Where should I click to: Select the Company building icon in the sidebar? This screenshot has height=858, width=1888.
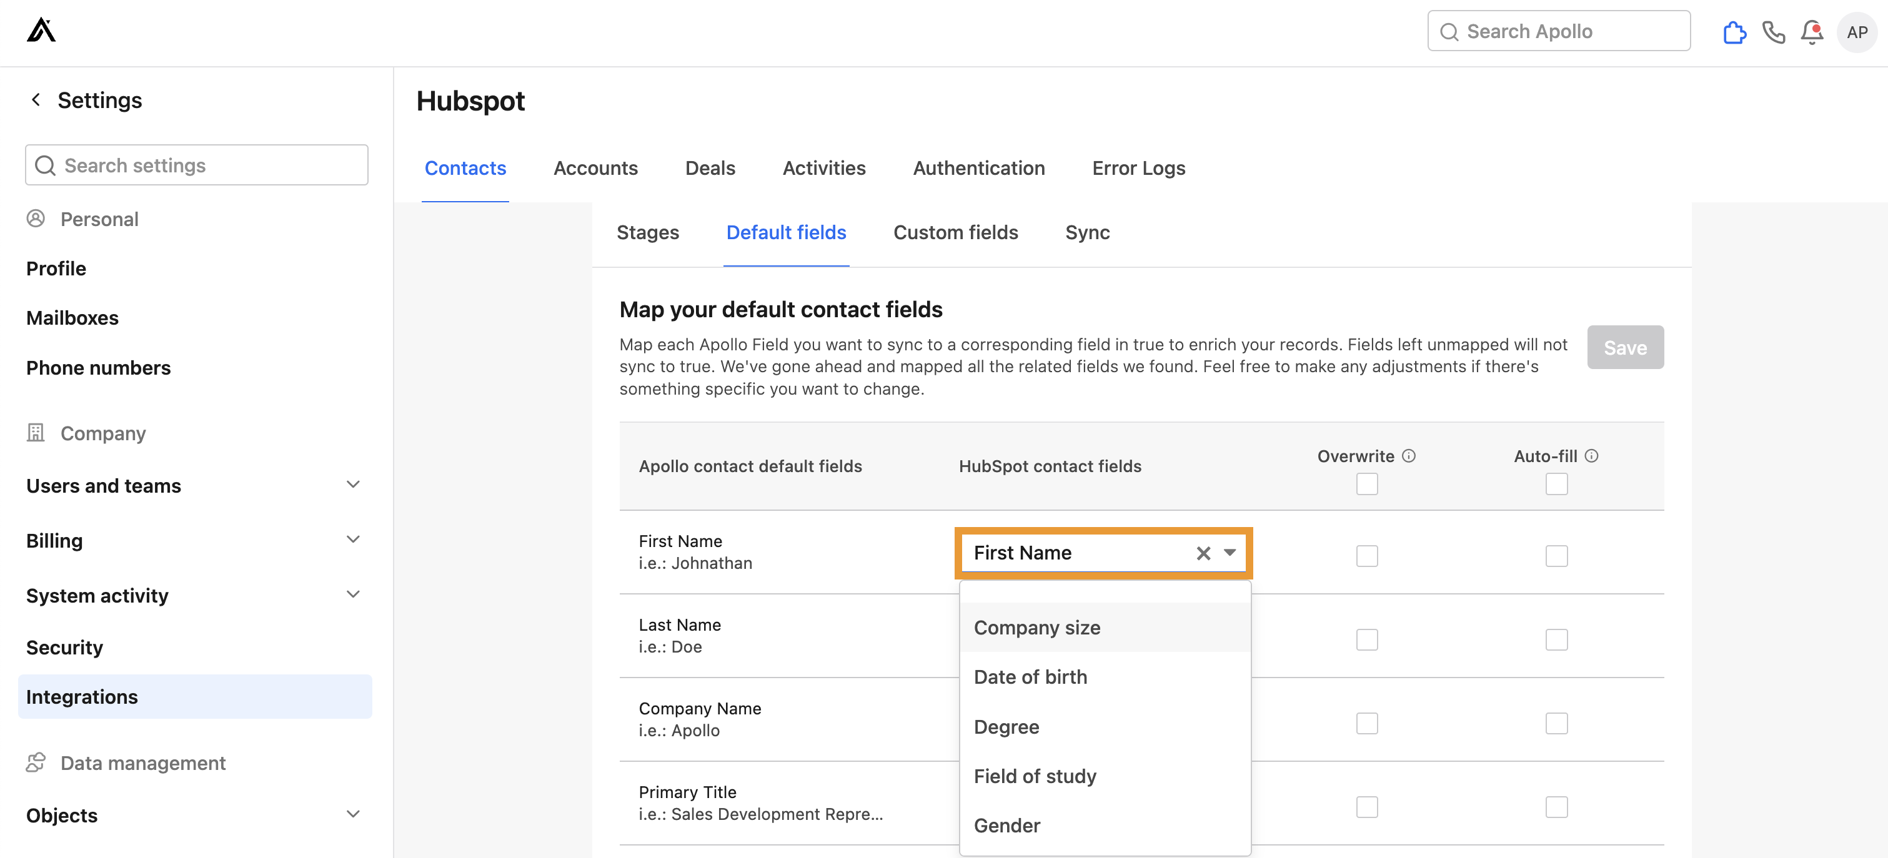point(36,432)
